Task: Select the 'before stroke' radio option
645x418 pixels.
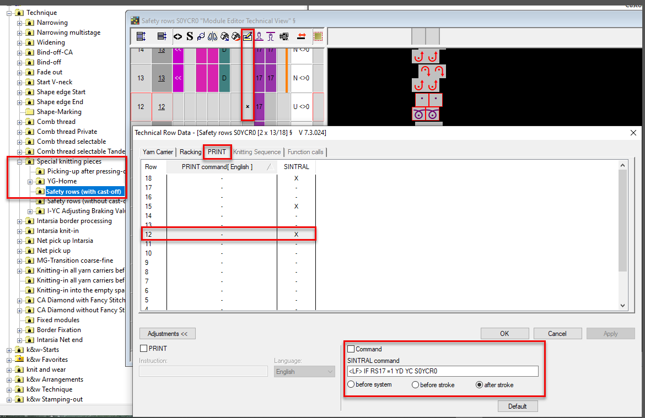Action: pos(416,385)
